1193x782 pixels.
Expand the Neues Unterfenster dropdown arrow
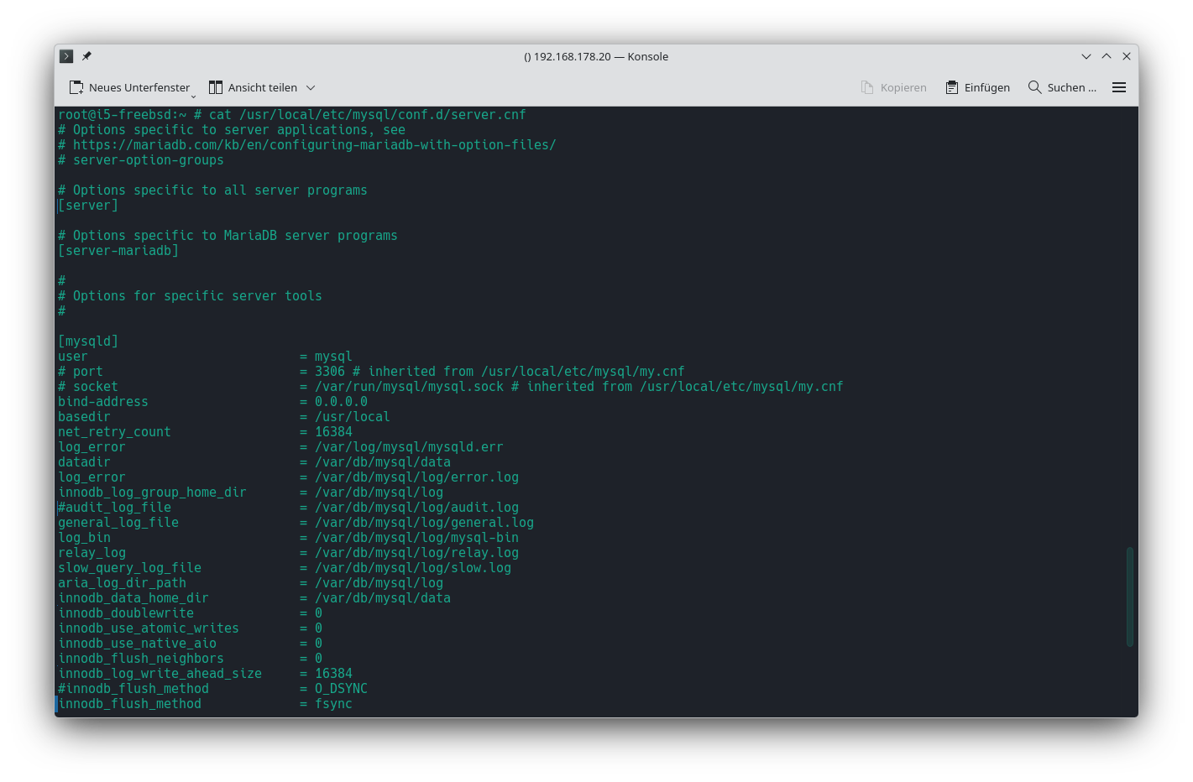coord(193,95)
